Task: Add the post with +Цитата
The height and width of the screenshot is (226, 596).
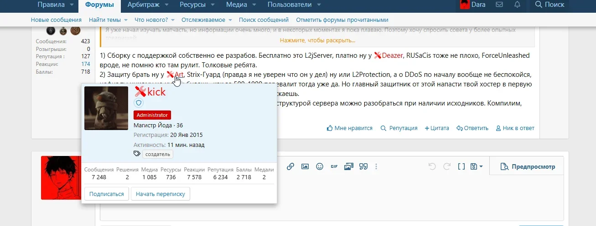Action: tap(437, 128)
